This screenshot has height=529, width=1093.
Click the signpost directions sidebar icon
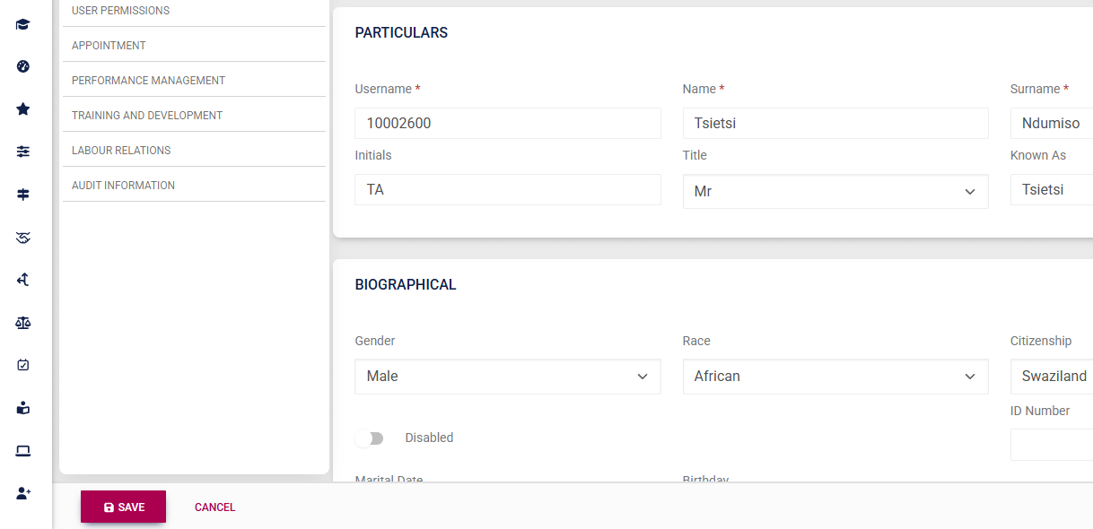tap(22, 194)
